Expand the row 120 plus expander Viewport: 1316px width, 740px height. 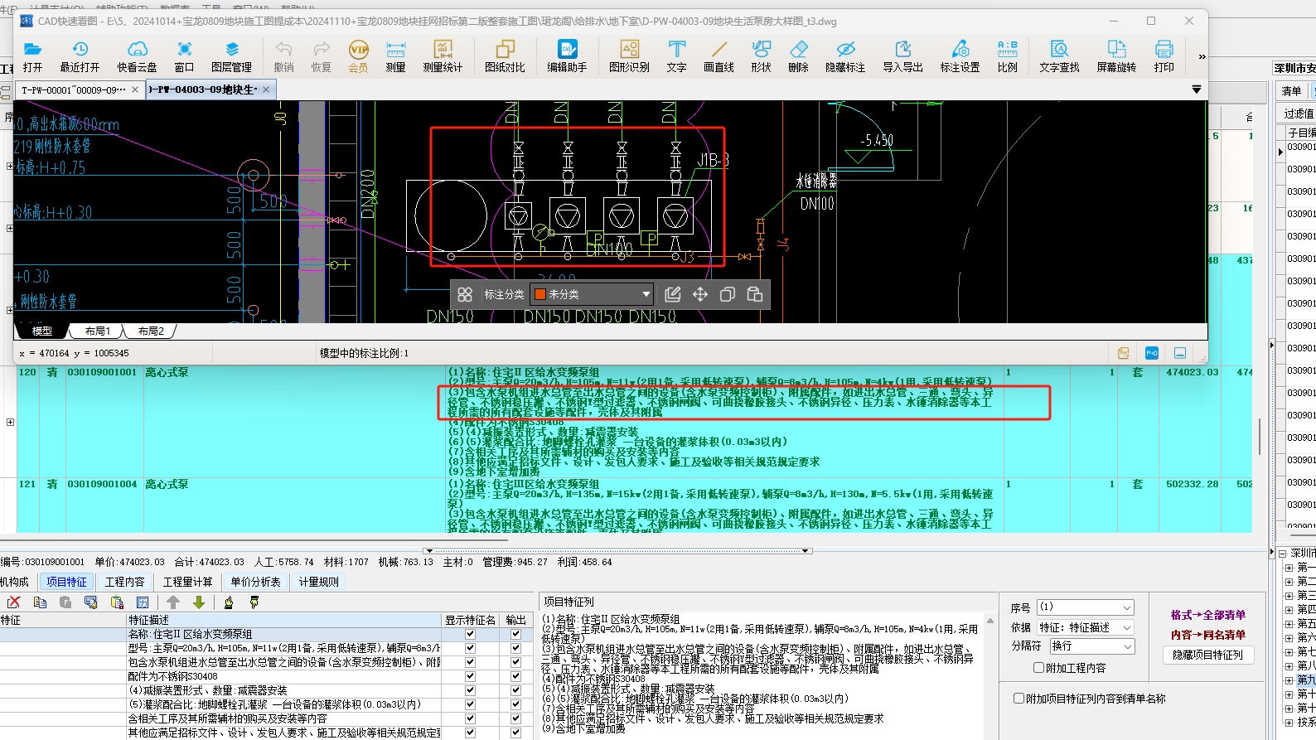click(10, 423)
